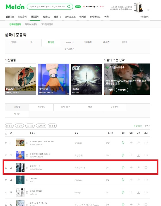Like the row 5 Climb track with the heart icon
This screenshot has height=206, width=161.
107,192
